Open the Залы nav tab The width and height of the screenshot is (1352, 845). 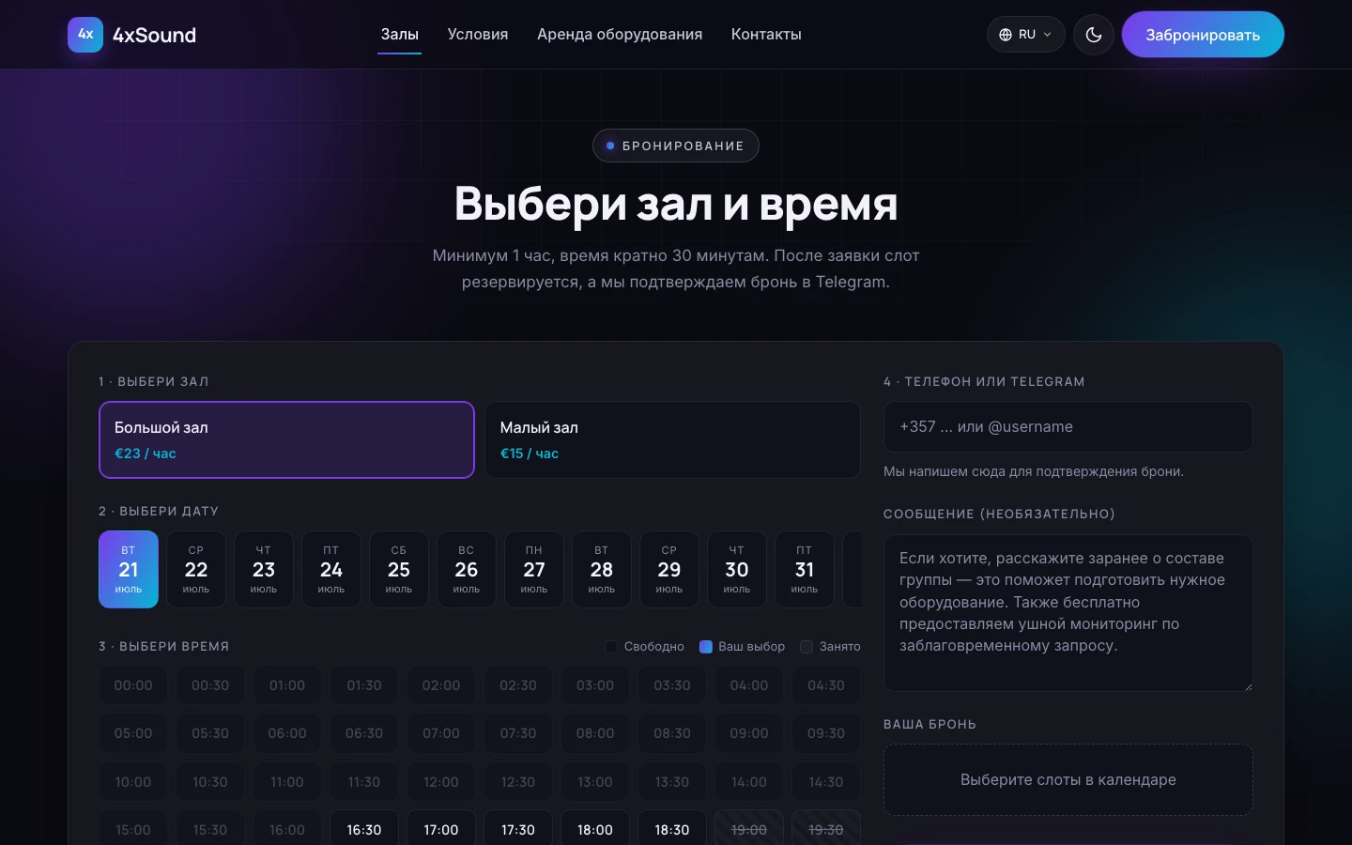coord(399,35)
